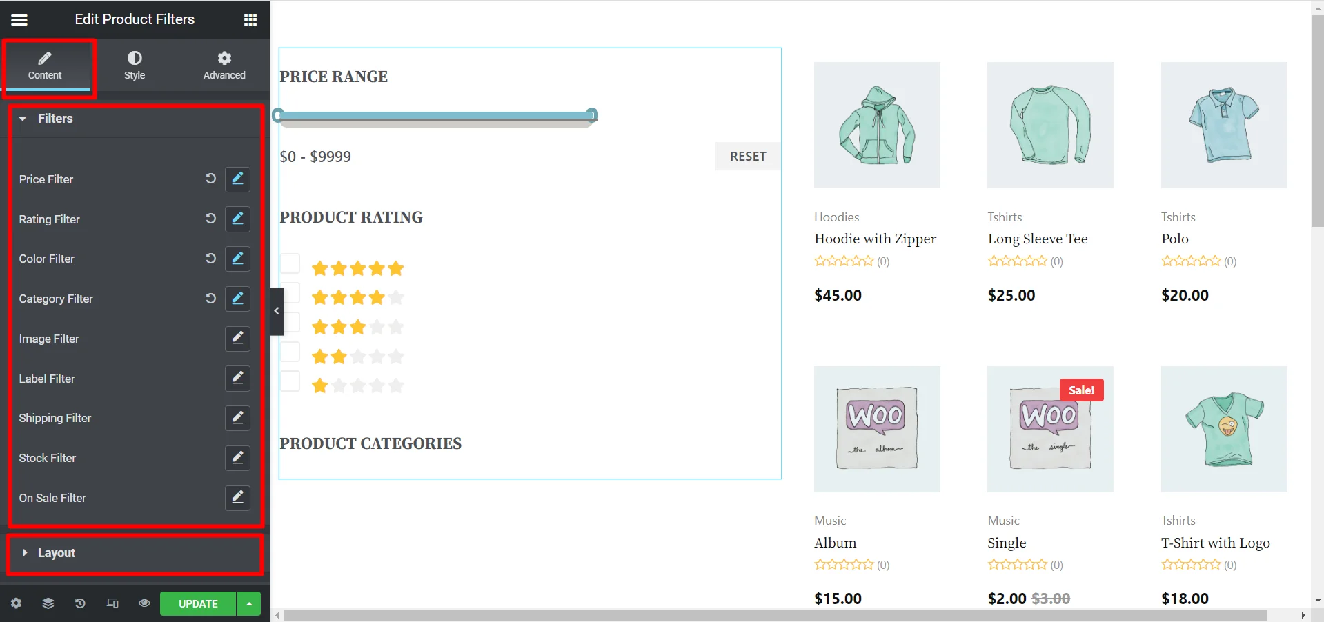This screenshot has height=622, width=1324.
Task: Collapse the Filters section
Action: (x=135, y=119)
